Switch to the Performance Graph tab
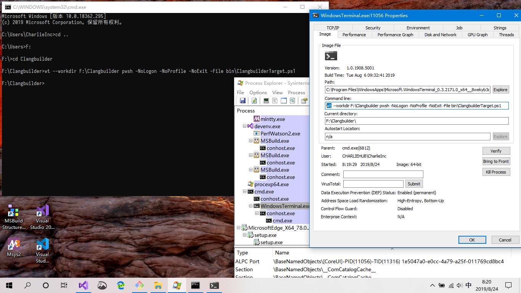521x293 pixels. pos(395,35)
